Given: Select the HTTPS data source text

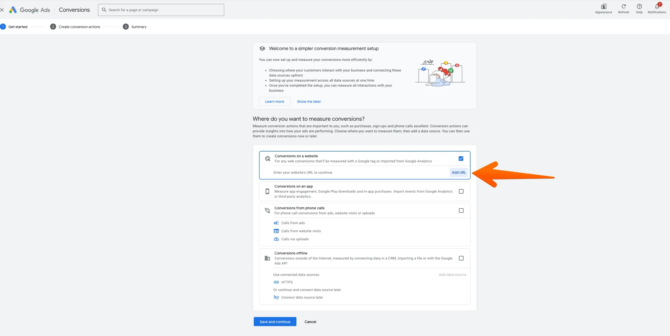Looking at the screenshot, I should [287, 282].
